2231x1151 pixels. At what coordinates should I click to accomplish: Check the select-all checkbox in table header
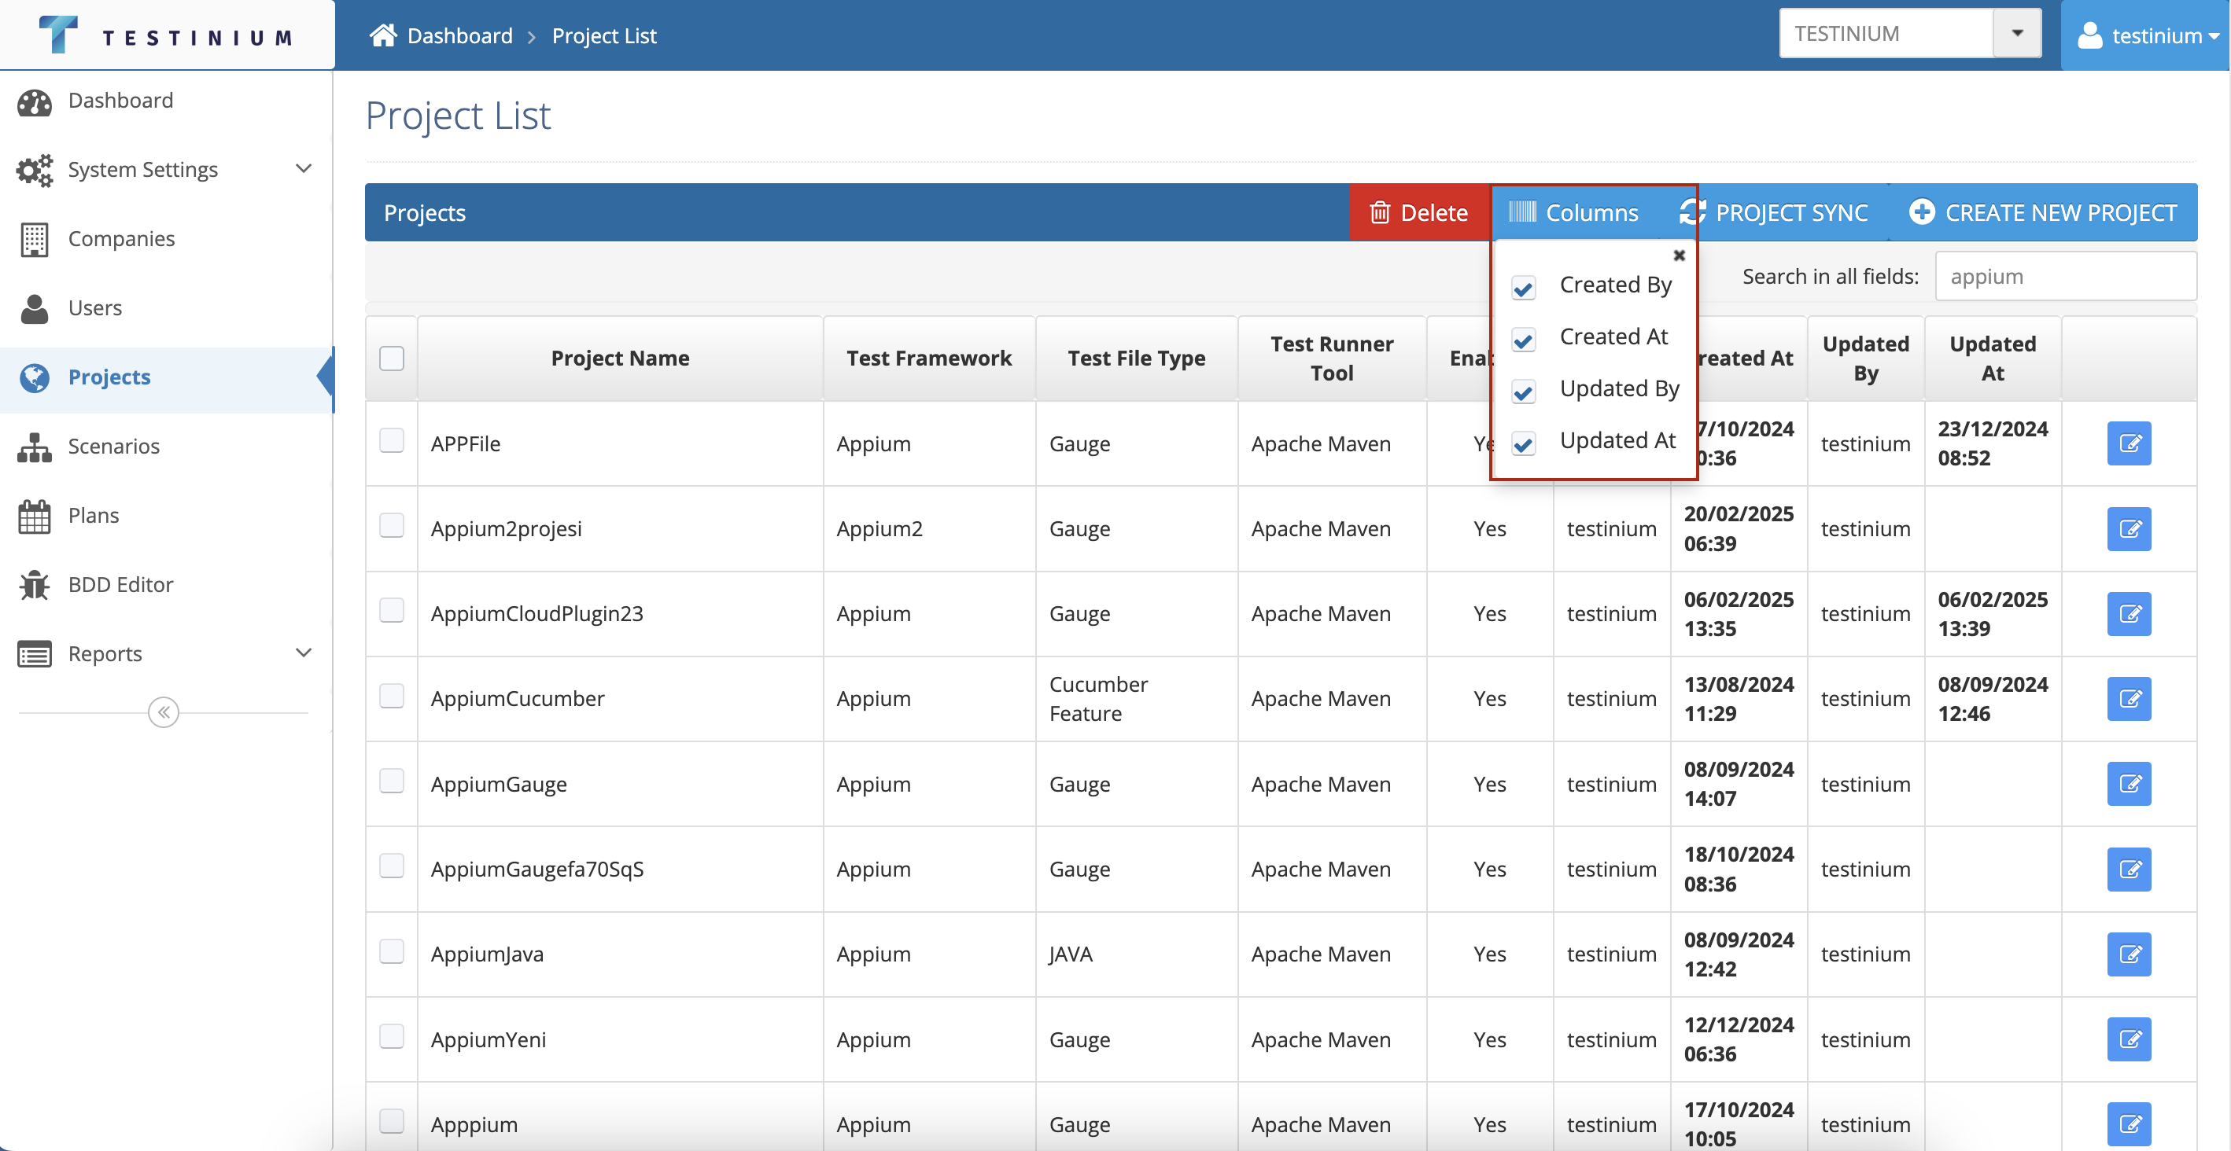tap(392, 359)
